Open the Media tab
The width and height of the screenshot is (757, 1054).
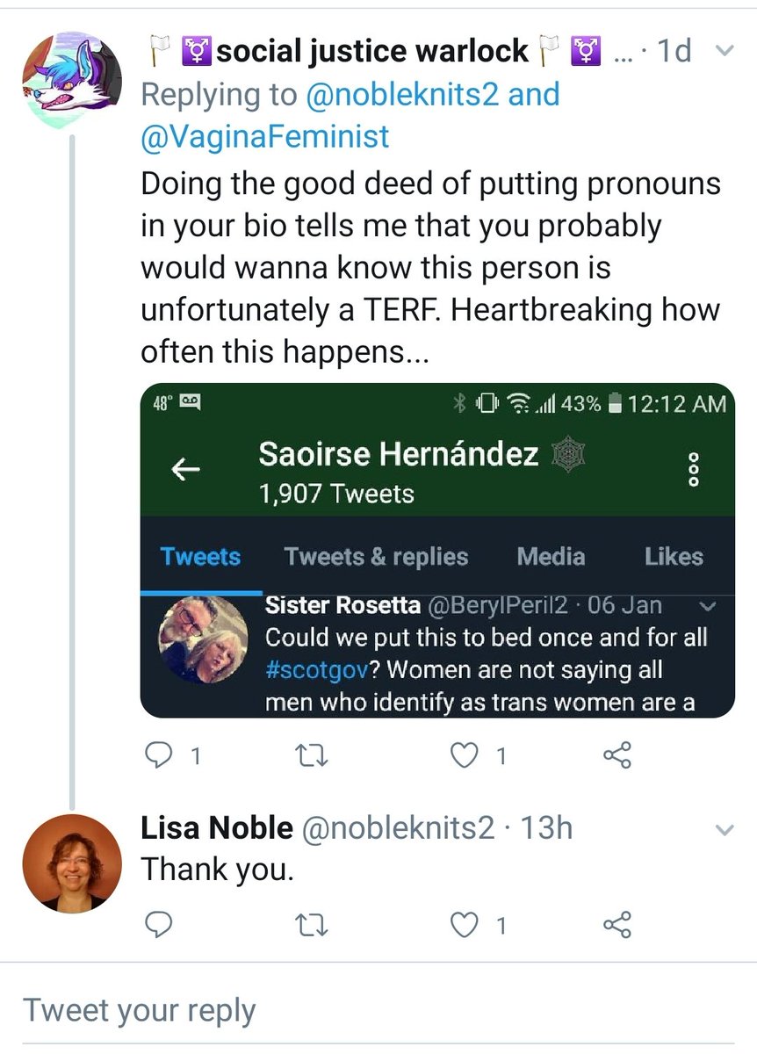[551, 557]
